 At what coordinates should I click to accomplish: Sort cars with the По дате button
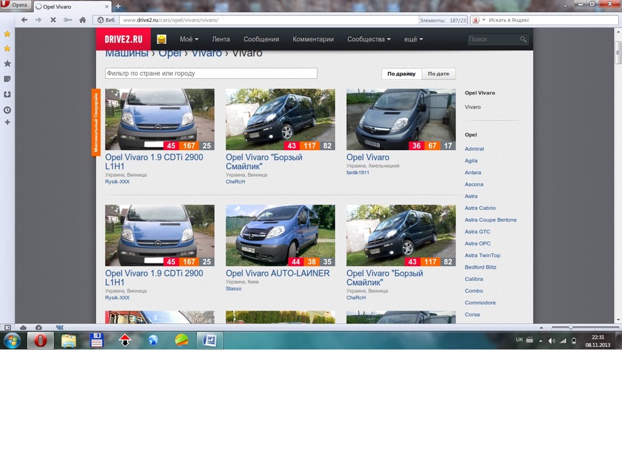(439, 74)
